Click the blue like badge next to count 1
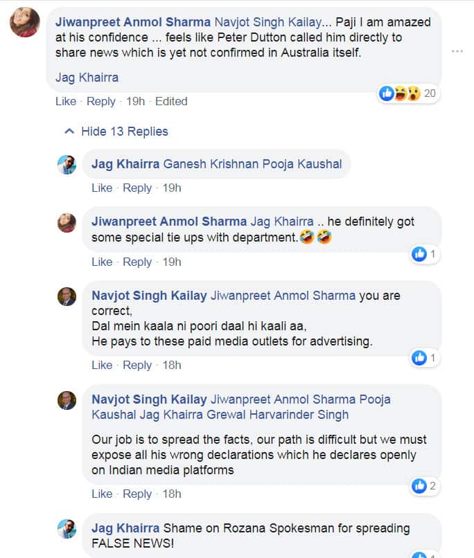This screenshot has height=558, width=474. pos(421,253)
